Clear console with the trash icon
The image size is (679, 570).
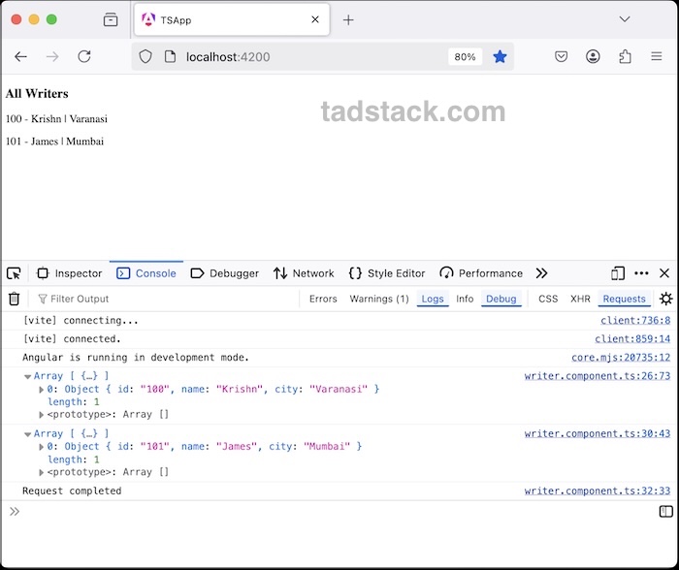tap(14, 299)
